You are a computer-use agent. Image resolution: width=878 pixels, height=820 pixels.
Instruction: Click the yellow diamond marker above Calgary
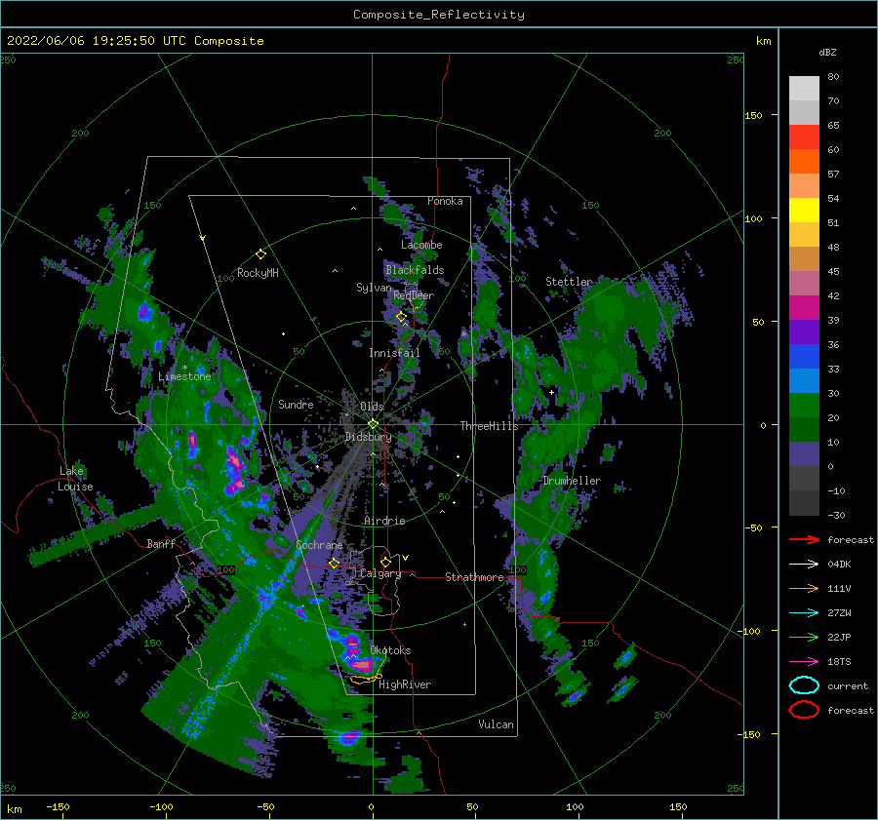(385, 562)
